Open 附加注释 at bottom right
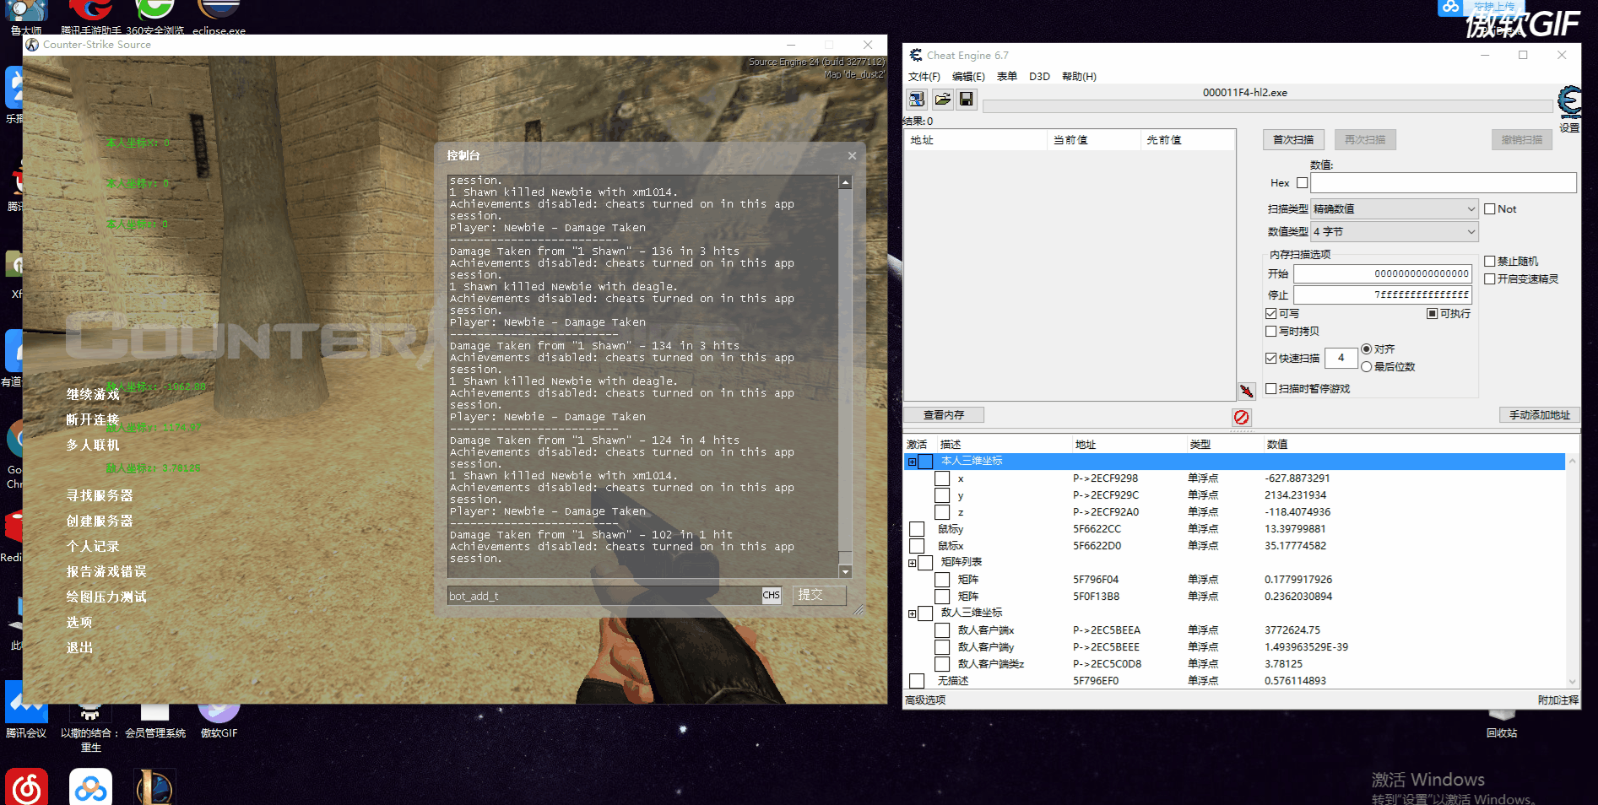This screenshot has height=805, width=1598. coord(1557,700)
